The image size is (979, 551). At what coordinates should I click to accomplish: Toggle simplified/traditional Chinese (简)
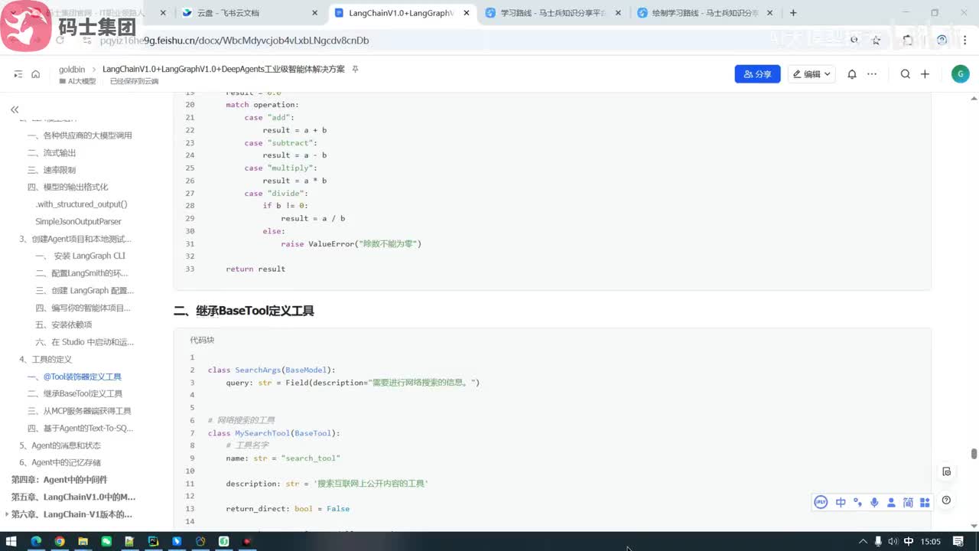(908, 503)
